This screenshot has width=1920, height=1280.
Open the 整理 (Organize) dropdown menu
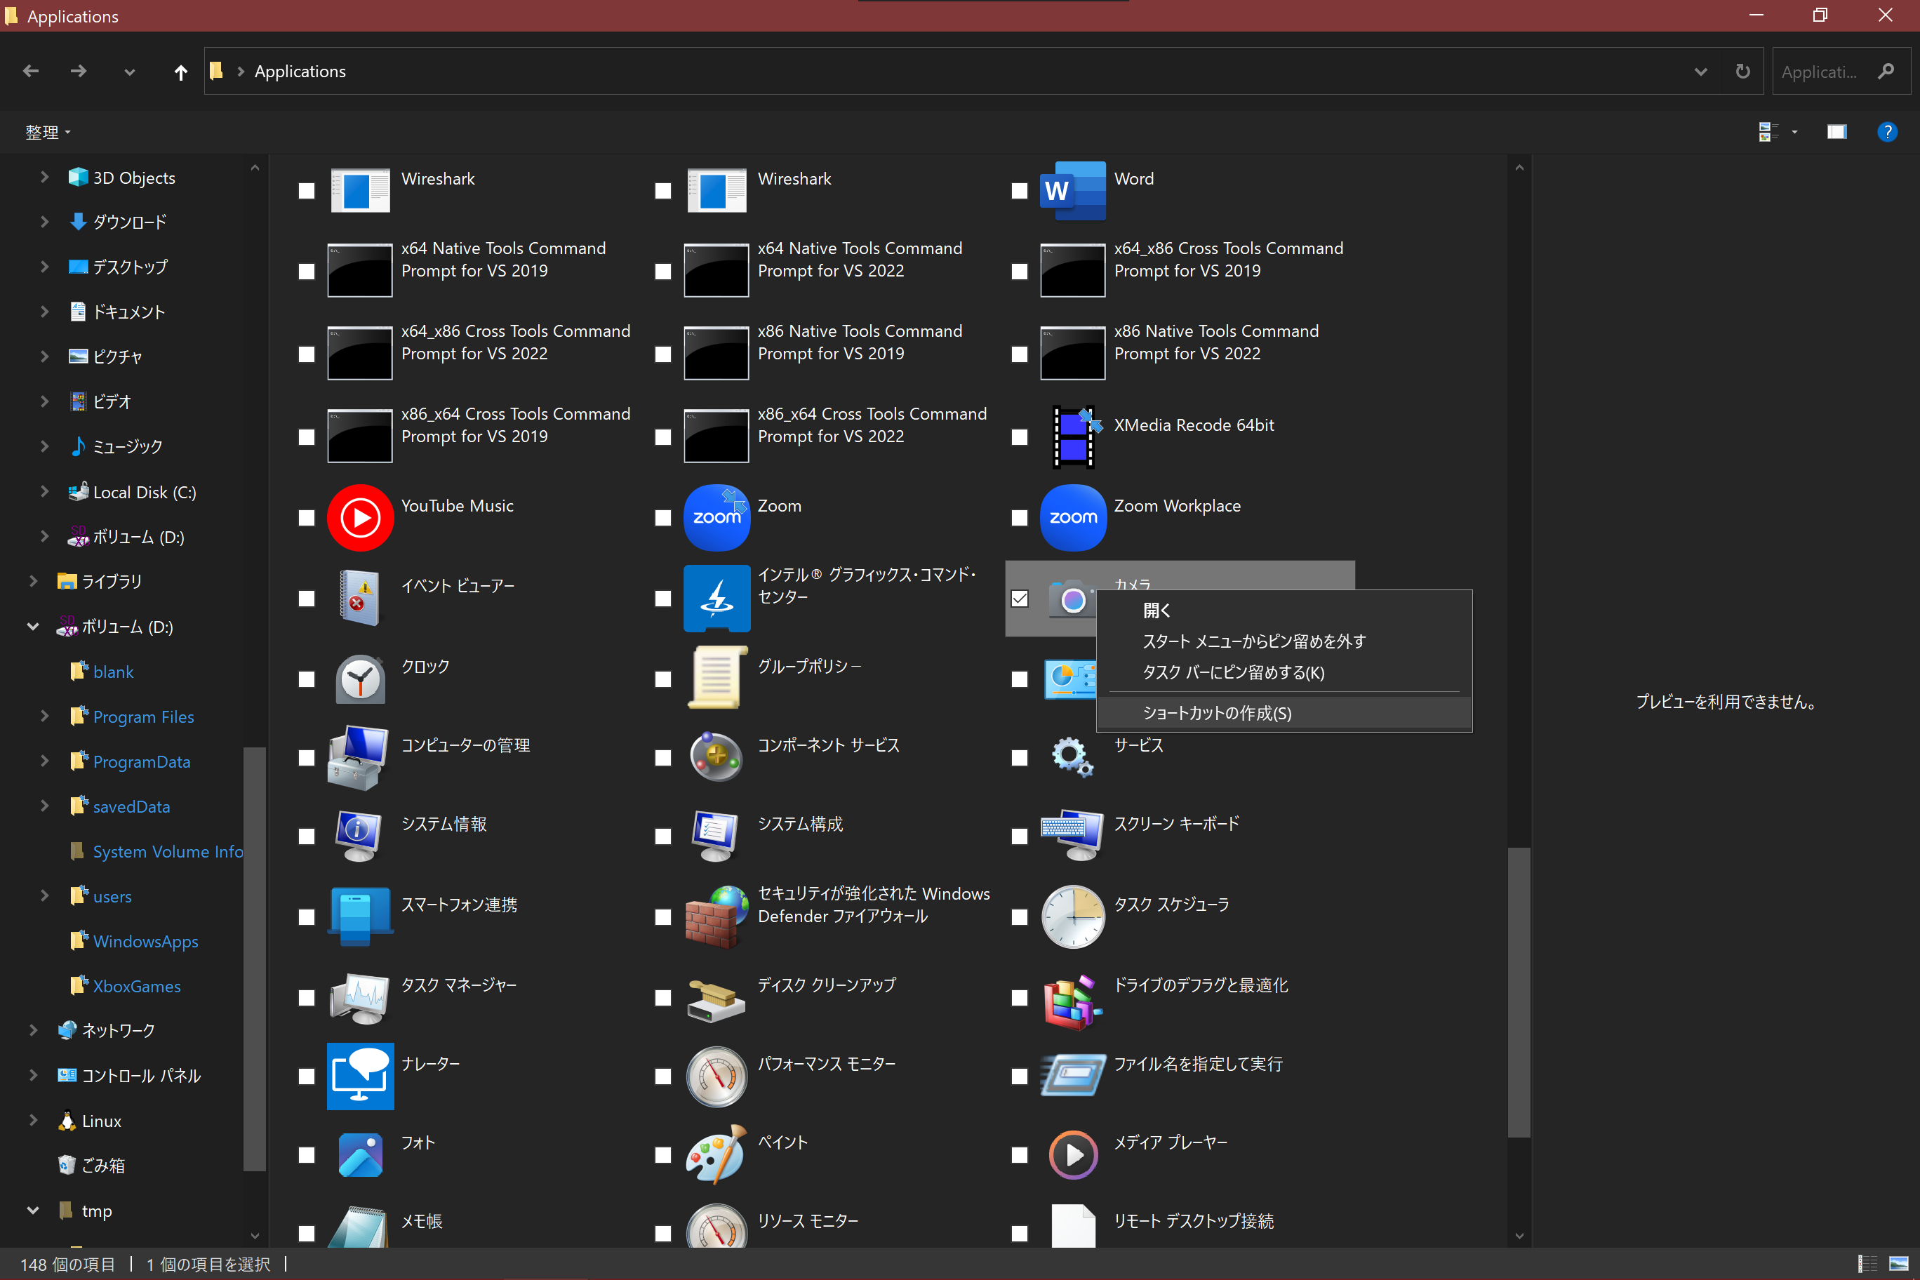point(47,132)
